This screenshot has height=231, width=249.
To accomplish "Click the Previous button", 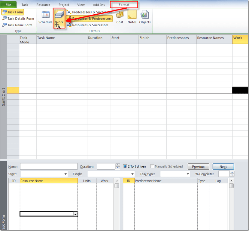I will tap(198, 167).
